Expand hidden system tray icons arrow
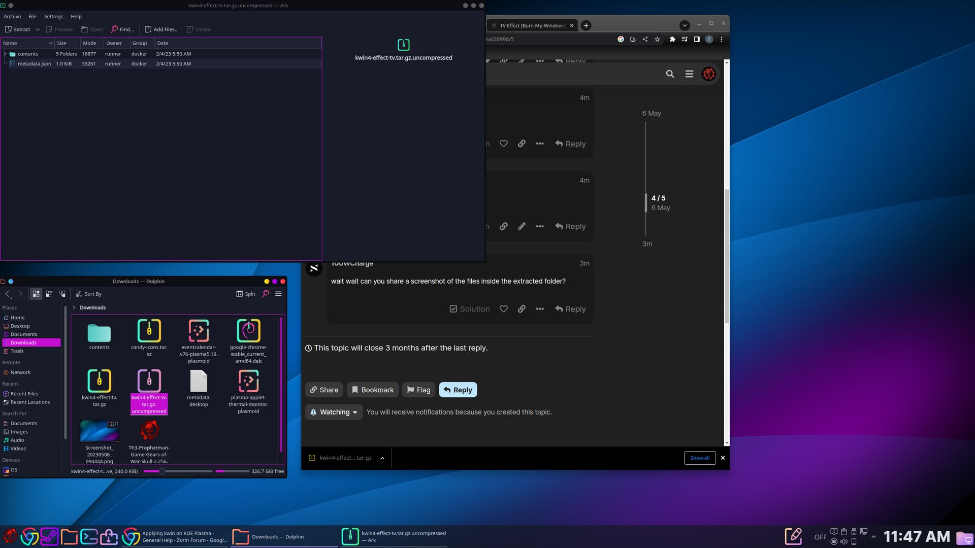Screen dimensions: 975x548 coord(873,537)
